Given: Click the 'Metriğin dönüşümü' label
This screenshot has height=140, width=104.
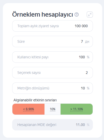Looking at the screenshot, I should point(33,88).
